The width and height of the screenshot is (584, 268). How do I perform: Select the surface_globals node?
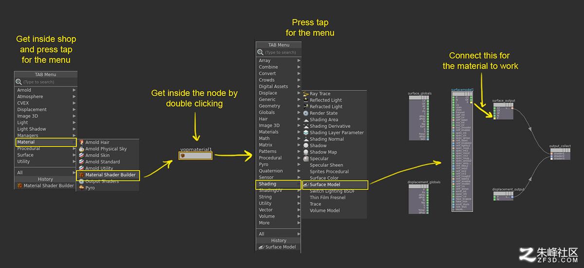[419, 117]
